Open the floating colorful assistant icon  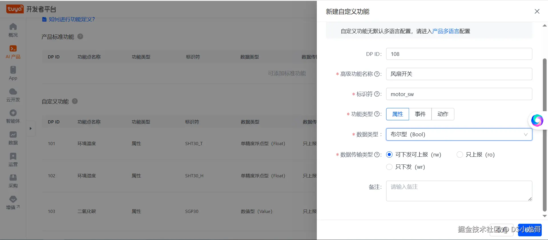coord(537,120)
